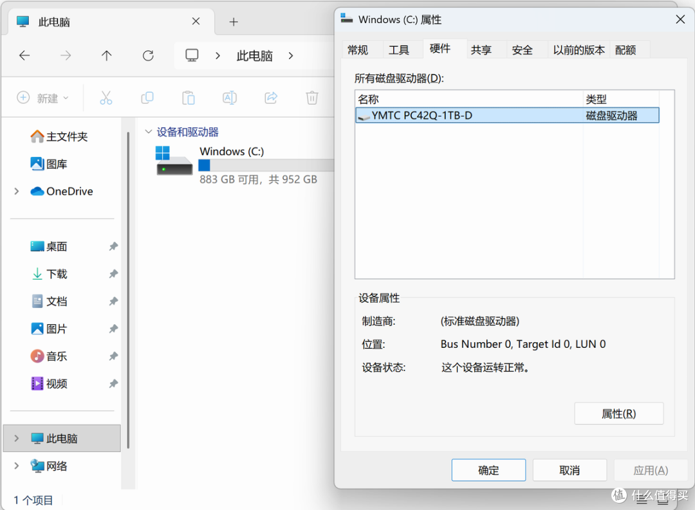Switch to the 工具 tab
This screenshot has height=510, width=695.
click(399, 50)
